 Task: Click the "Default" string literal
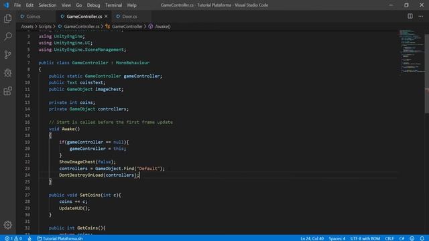pyautogui.click(x=148, y=169)
